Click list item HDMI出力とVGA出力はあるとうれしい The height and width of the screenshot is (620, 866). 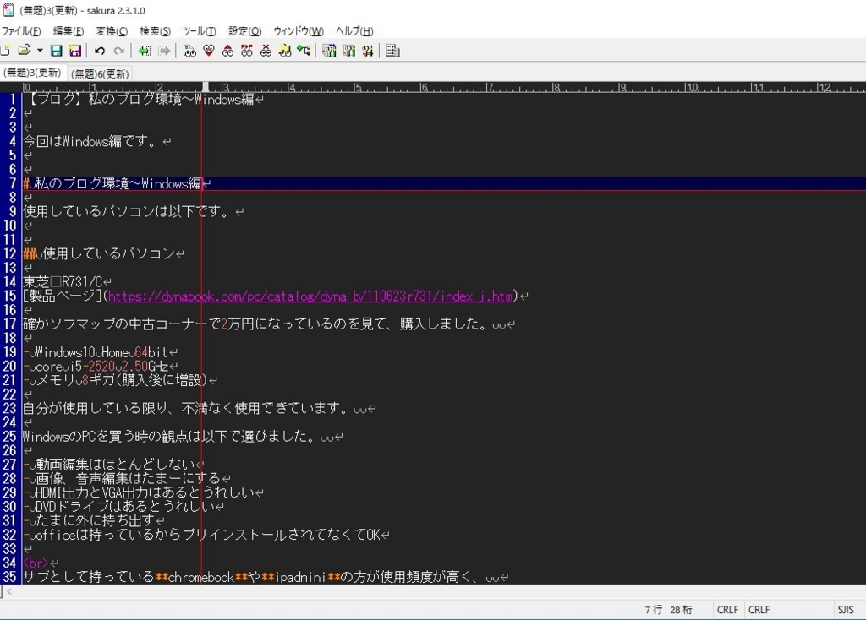click(x=140, y=492)
